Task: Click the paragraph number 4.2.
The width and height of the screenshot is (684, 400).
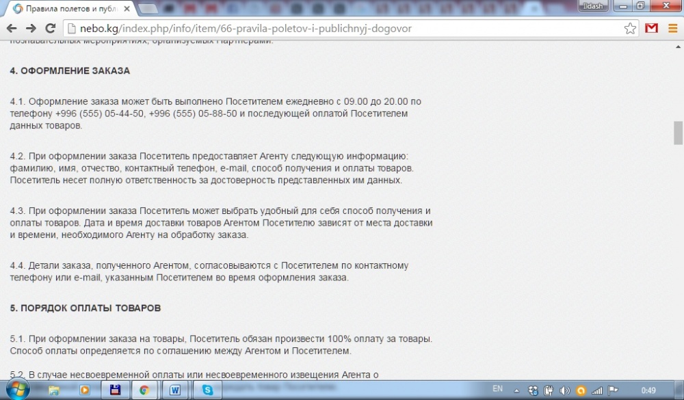Action: (18, 156)
